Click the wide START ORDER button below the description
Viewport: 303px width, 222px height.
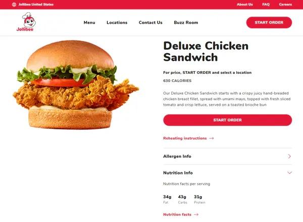227,120
